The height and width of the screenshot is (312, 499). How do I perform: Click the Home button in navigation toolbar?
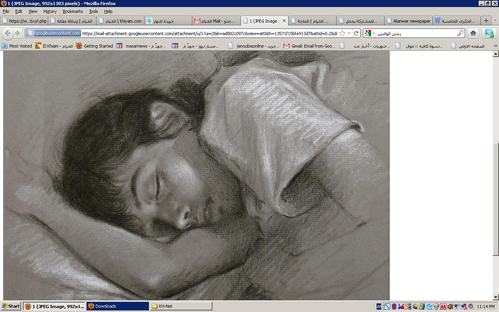click(473, 34)
